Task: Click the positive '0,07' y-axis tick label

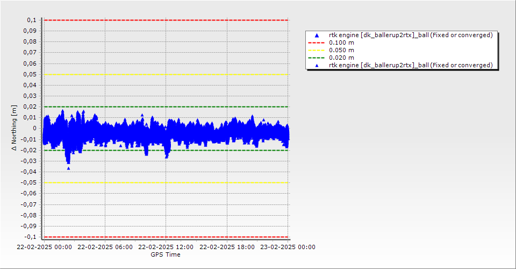Action: pyautogui.click(x=30, y=53)
